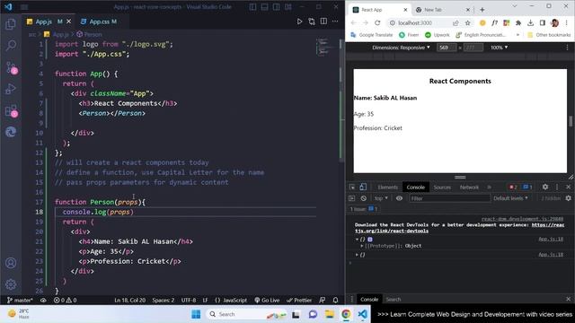Click the viewport width field showing 569
Viewport: 575px width, 323px height.
click(x=447, y=48)
